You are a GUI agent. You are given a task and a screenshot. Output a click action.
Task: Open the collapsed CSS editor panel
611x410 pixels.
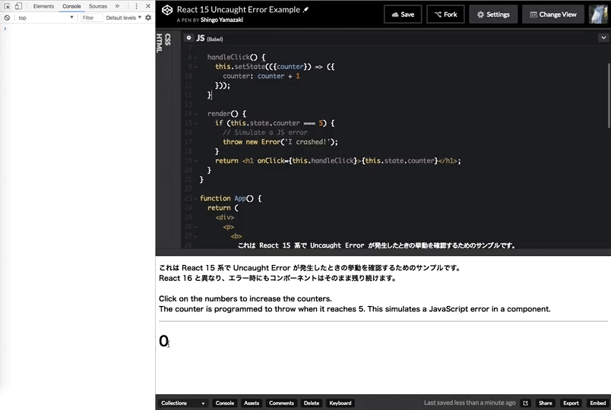click(x=168, y=39)
